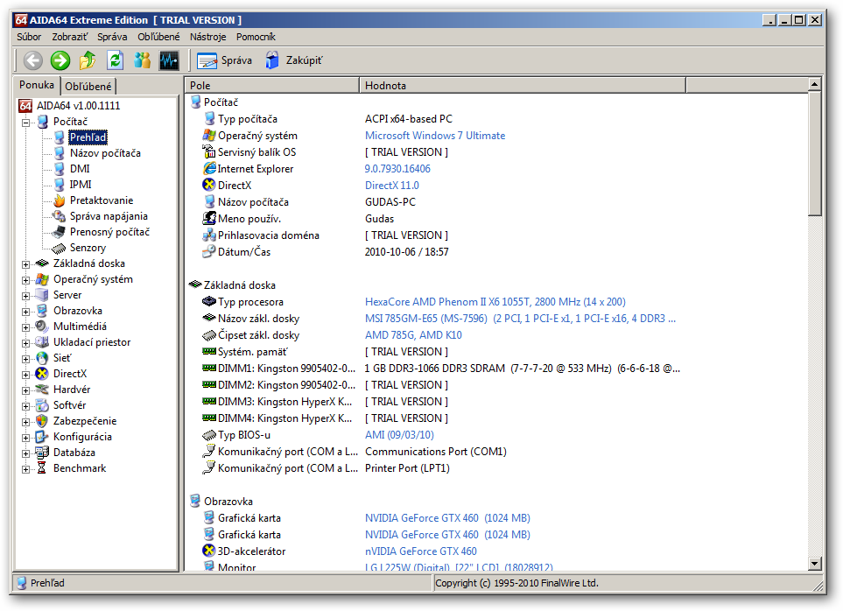Switch to the Obľúbené sidebar tab
The width and height of the screenshot is (843, 611).
pos(88,86)
